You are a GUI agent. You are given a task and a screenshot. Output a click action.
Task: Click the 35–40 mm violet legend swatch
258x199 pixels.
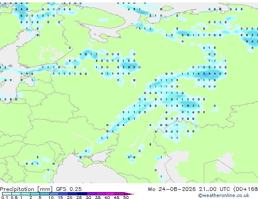pos(101,194)
